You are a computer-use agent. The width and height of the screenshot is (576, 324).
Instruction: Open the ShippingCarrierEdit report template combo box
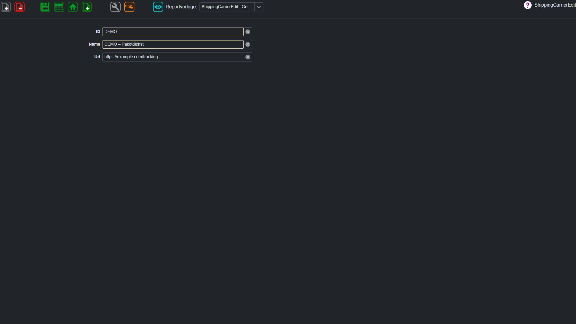pos(227,7)
